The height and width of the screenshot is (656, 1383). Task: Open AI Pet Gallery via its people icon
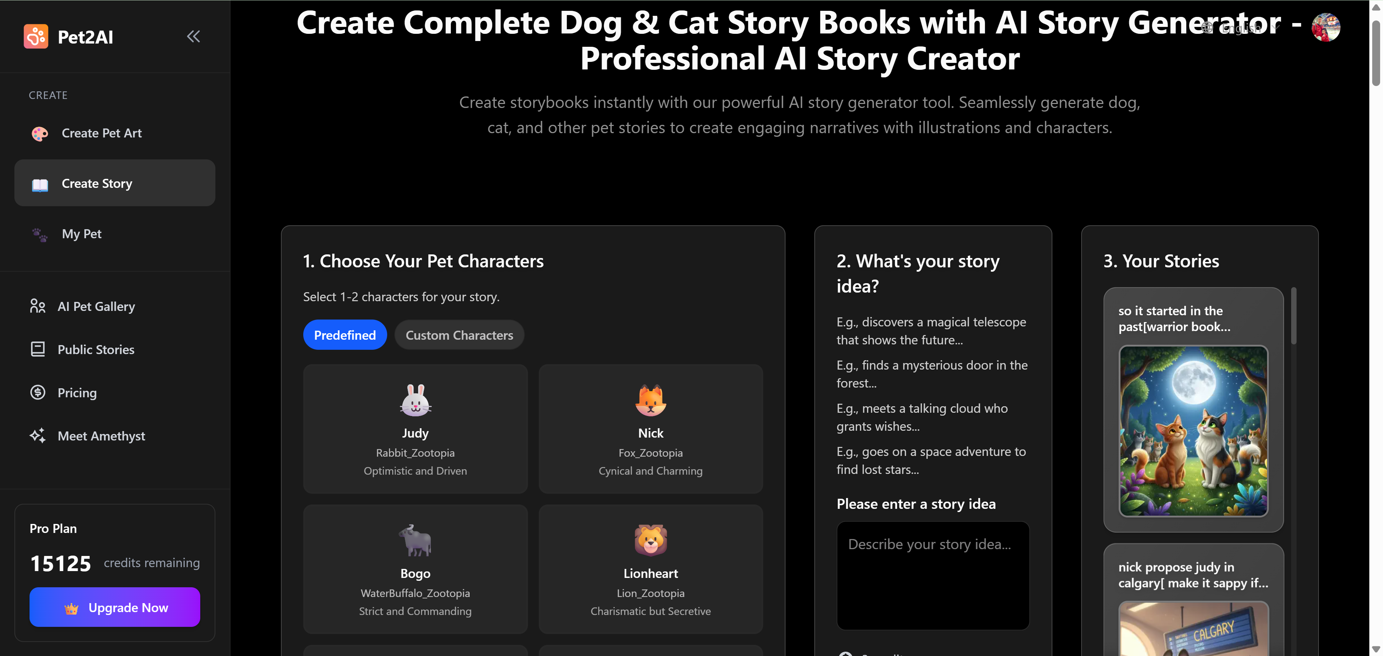[x=37, y=306]
